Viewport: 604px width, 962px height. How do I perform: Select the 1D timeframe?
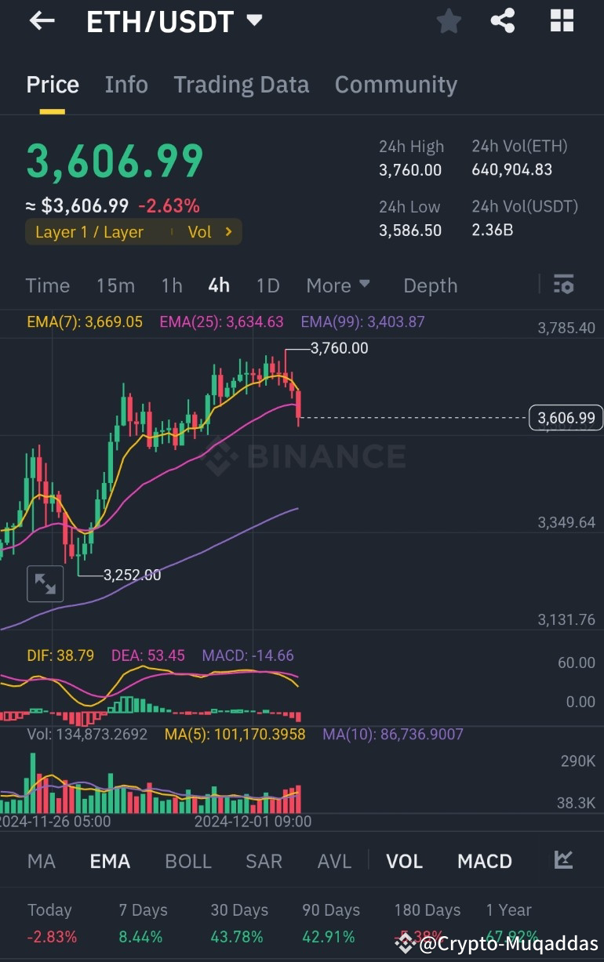(267, 285)
